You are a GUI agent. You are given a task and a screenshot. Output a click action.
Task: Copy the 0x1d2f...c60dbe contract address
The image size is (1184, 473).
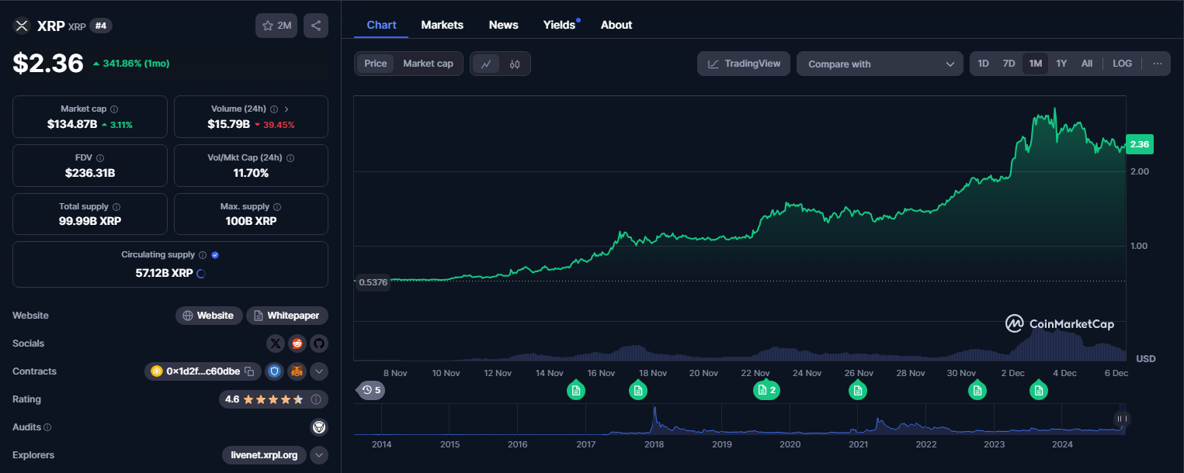[249, 371]
